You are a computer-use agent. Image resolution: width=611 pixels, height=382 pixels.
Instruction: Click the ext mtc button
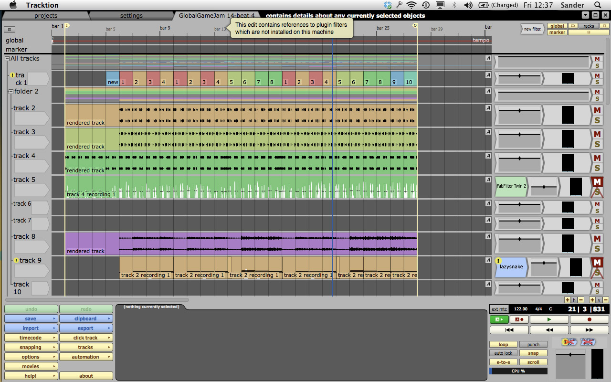(499, 309)
